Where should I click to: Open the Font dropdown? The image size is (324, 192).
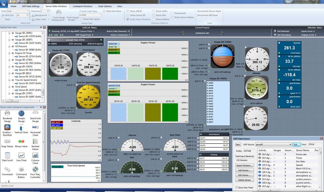click(x=28, y=11)
